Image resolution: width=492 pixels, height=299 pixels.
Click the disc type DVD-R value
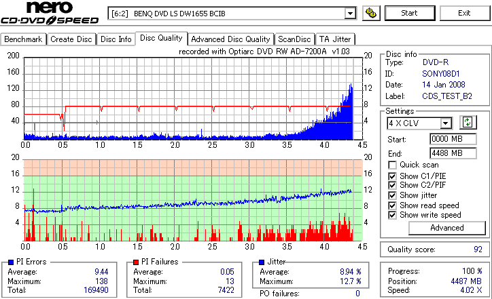click(436, 62)
